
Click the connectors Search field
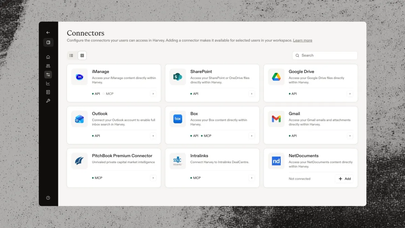click(325, 55)
